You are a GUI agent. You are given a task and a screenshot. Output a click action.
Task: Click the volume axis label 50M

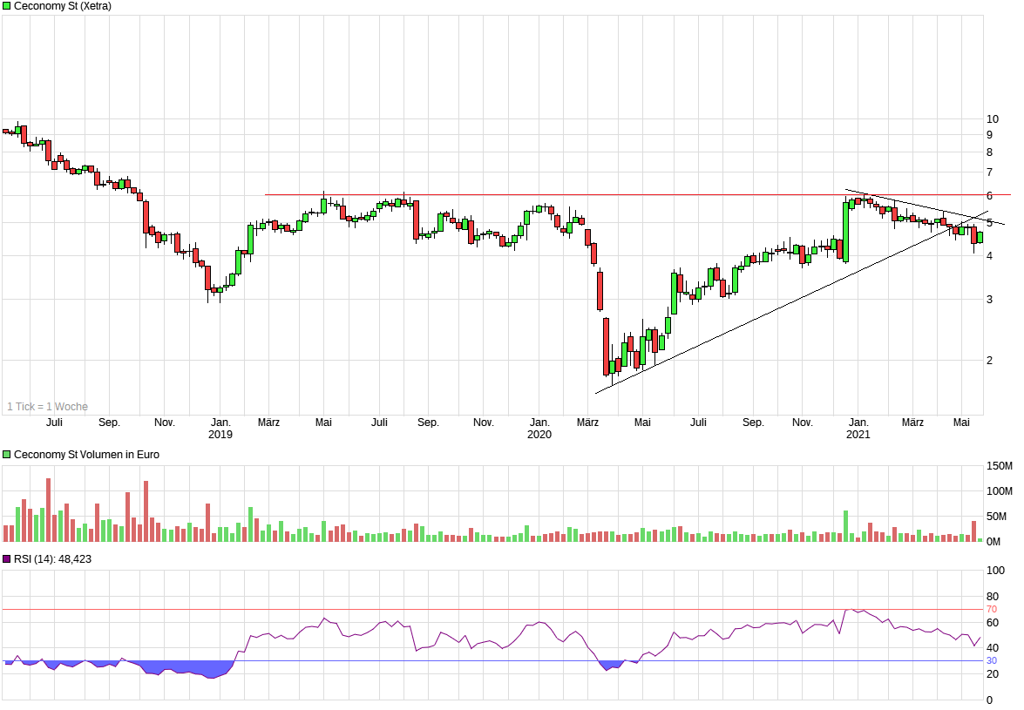997,517
